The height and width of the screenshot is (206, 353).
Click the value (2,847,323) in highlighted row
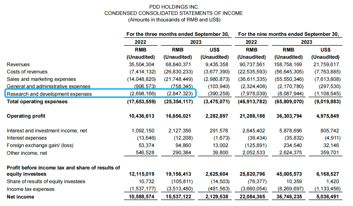pos(180,94)
